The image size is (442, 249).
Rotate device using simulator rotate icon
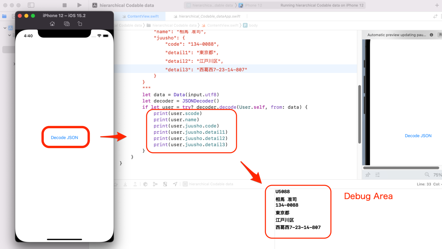[80, 24]
